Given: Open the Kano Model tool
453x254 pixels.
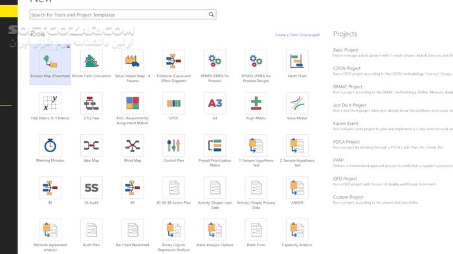Looking at the screenshot, I should [297, 103].
